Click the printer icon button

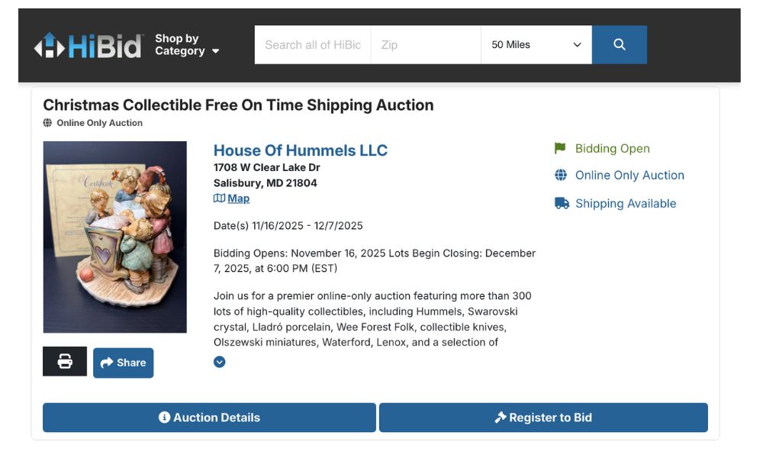point(65,362)
